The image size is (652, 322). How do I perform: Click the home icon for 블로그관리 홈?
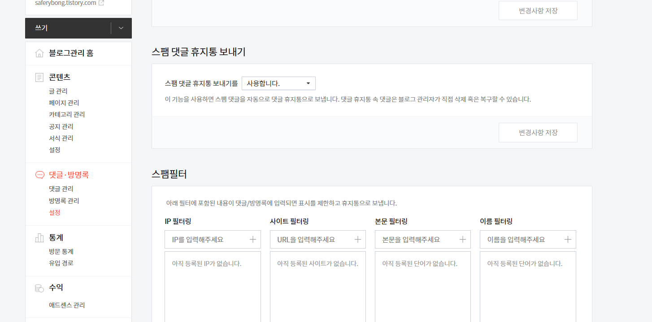(39, 53)
